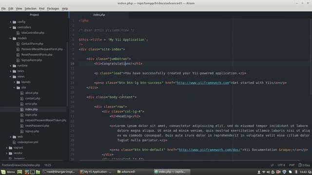Click the file path in status bar
Viewport: 312px width, 175px height.
click(21, 165)
